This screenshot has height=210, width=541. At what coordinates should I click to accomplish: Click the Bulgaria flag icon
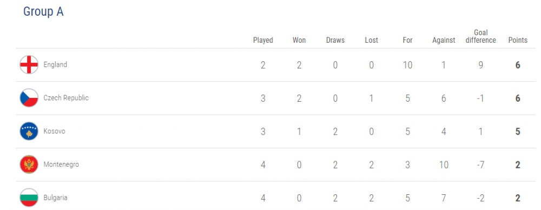(29, 198)
